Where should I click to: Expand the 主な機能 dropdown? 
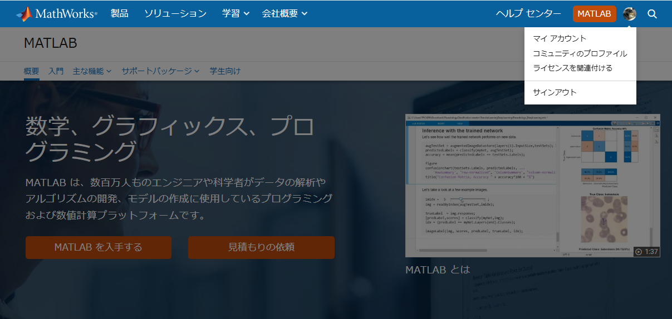(92, 71)
